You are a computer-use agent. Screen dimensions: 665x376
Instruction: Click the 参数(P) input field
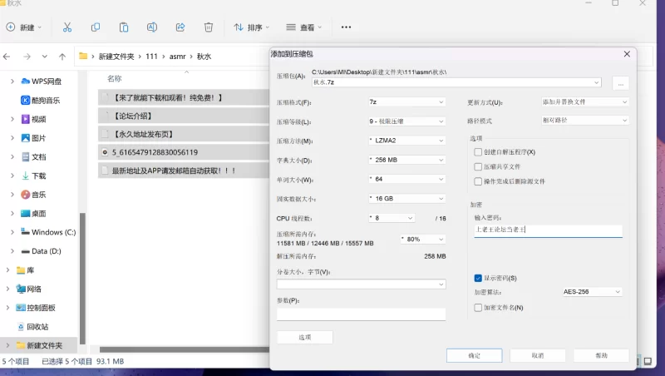tap(362, 314)
